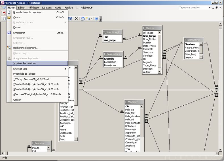Select Nouvelle base de données menu entry
224x161 pixels.
(37, 12)
